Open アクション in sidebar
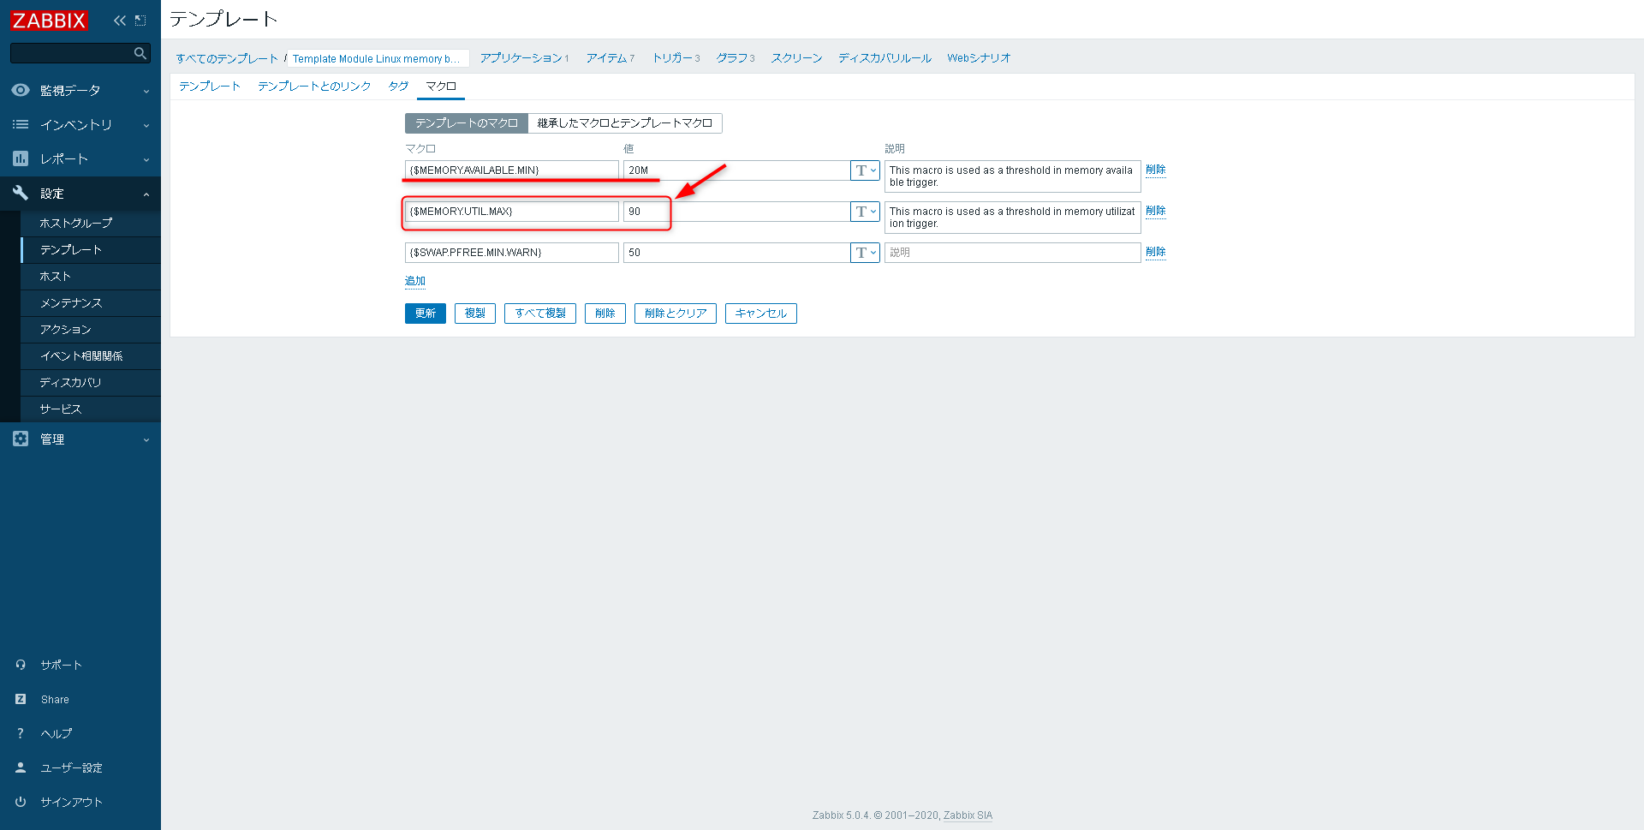This screenshot has height=830, width=1644. [x=91, y=329]
